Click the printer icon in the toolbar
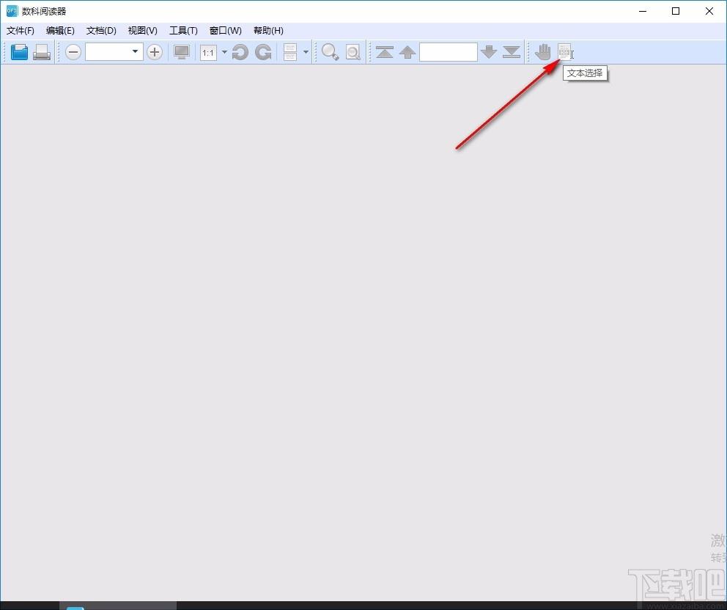This screenshot has width=727, height=610. [x=42, y=52]
